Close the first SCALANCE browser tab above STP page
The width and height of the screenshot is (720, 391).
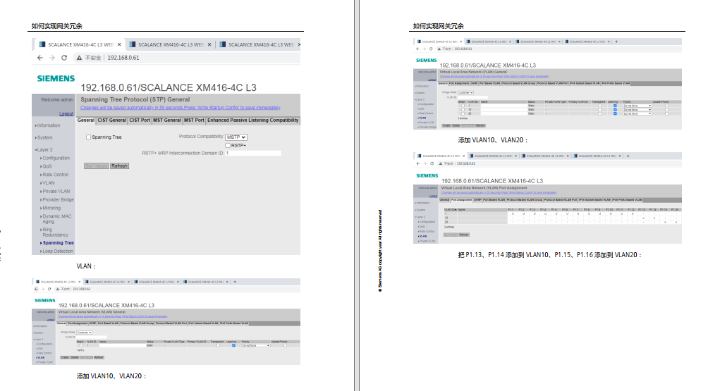point(119,44)
